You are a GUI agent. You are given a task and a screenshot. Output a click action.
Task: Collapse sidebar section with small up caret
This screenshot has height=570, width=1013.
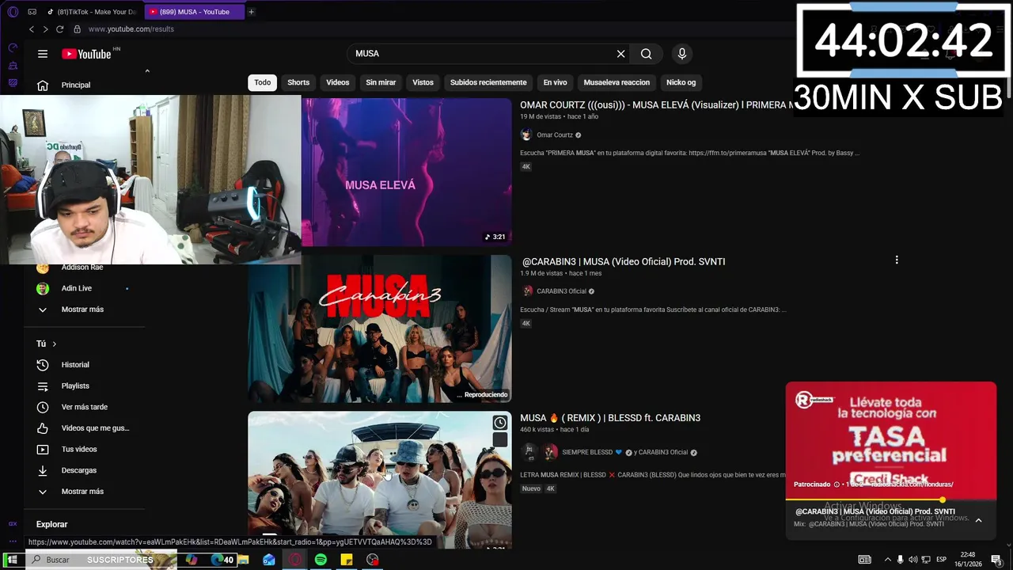click(x=147, y=71)
